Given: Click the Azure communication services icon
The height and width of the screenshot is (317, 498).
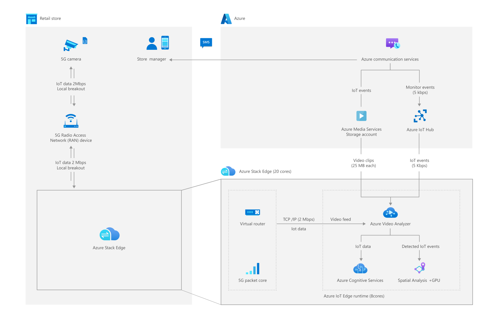Looking at the screenshot, I should [393, 44].
